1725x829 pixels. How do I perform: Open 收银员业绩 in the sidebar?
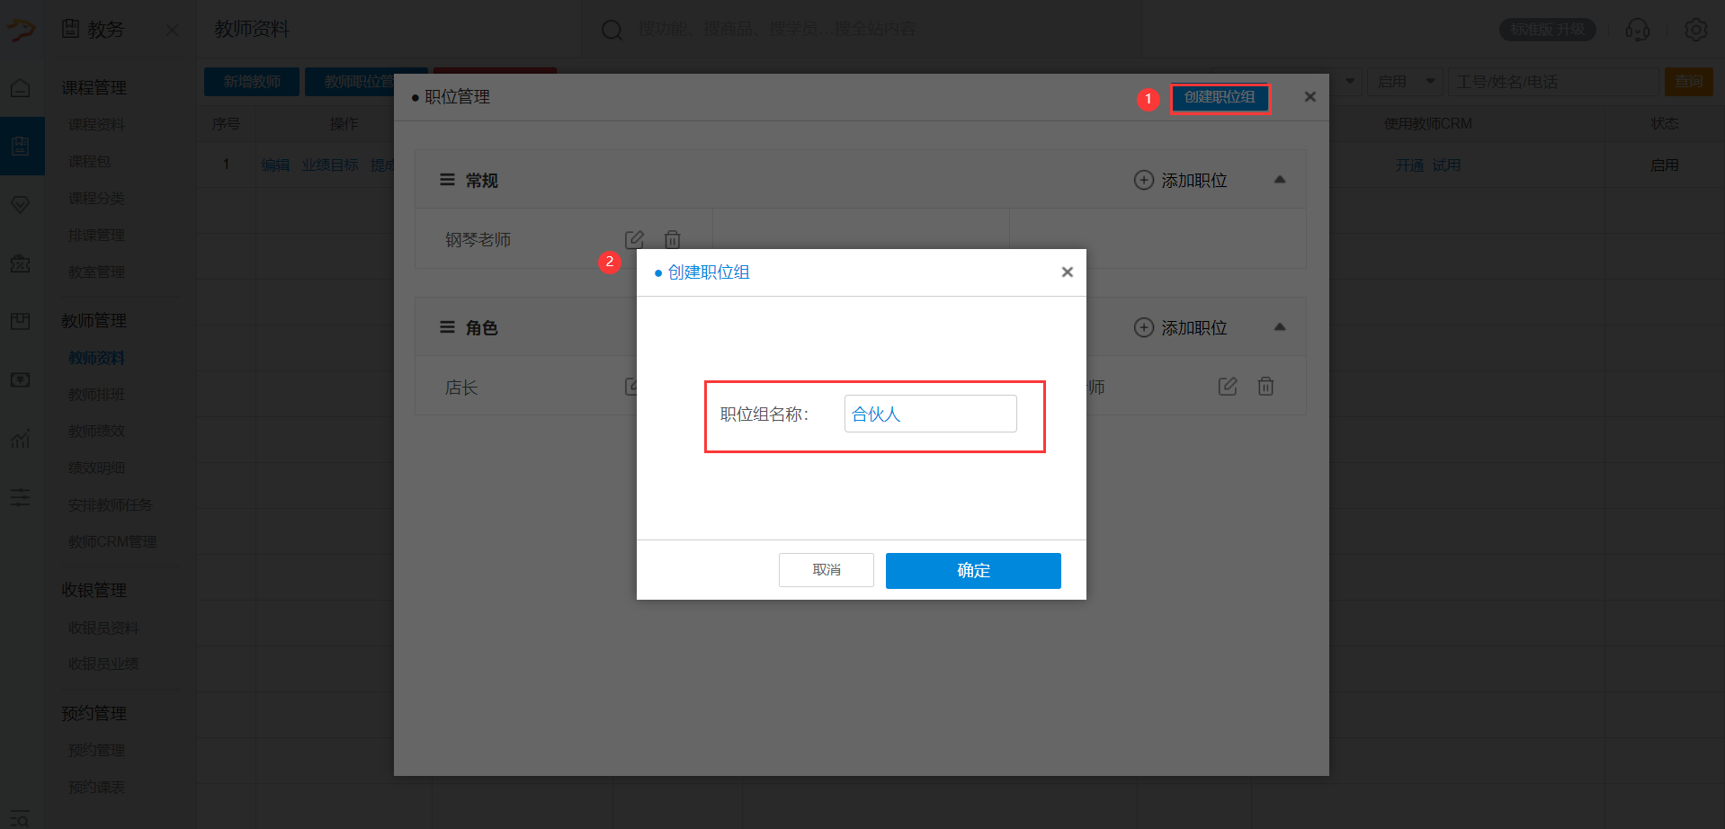103,664
